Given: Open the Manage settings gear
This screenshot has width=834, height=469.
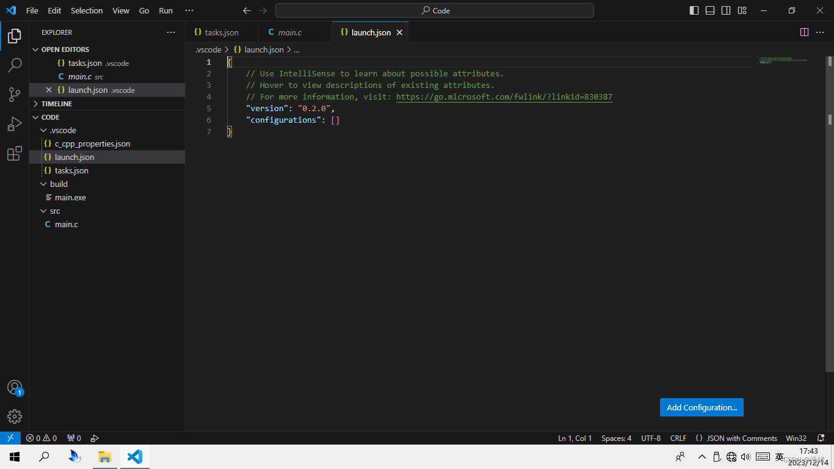Looking at the screenshot, I should click(15, 416).
